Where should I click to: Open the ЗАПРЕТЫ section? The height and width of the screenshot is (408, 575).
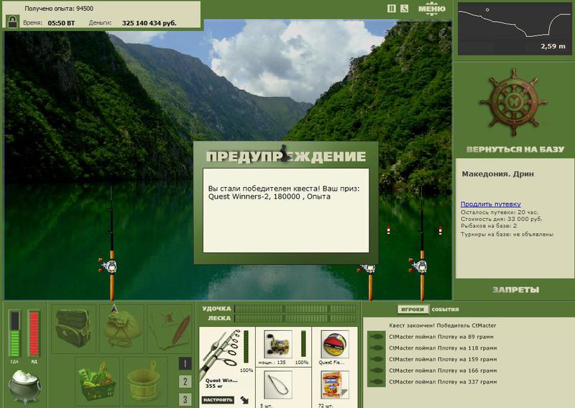click(515, 290)
